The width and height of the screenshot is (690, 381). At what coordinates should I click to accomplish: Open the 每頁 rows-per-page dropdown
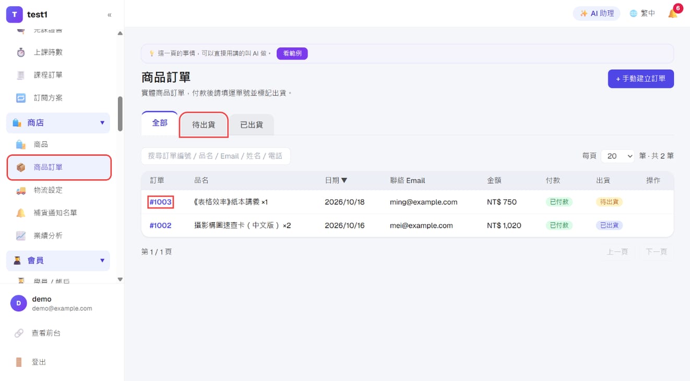(x=617, y=156)
